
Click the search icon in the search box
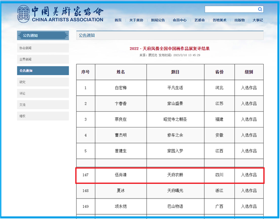[x=260, y=9]
